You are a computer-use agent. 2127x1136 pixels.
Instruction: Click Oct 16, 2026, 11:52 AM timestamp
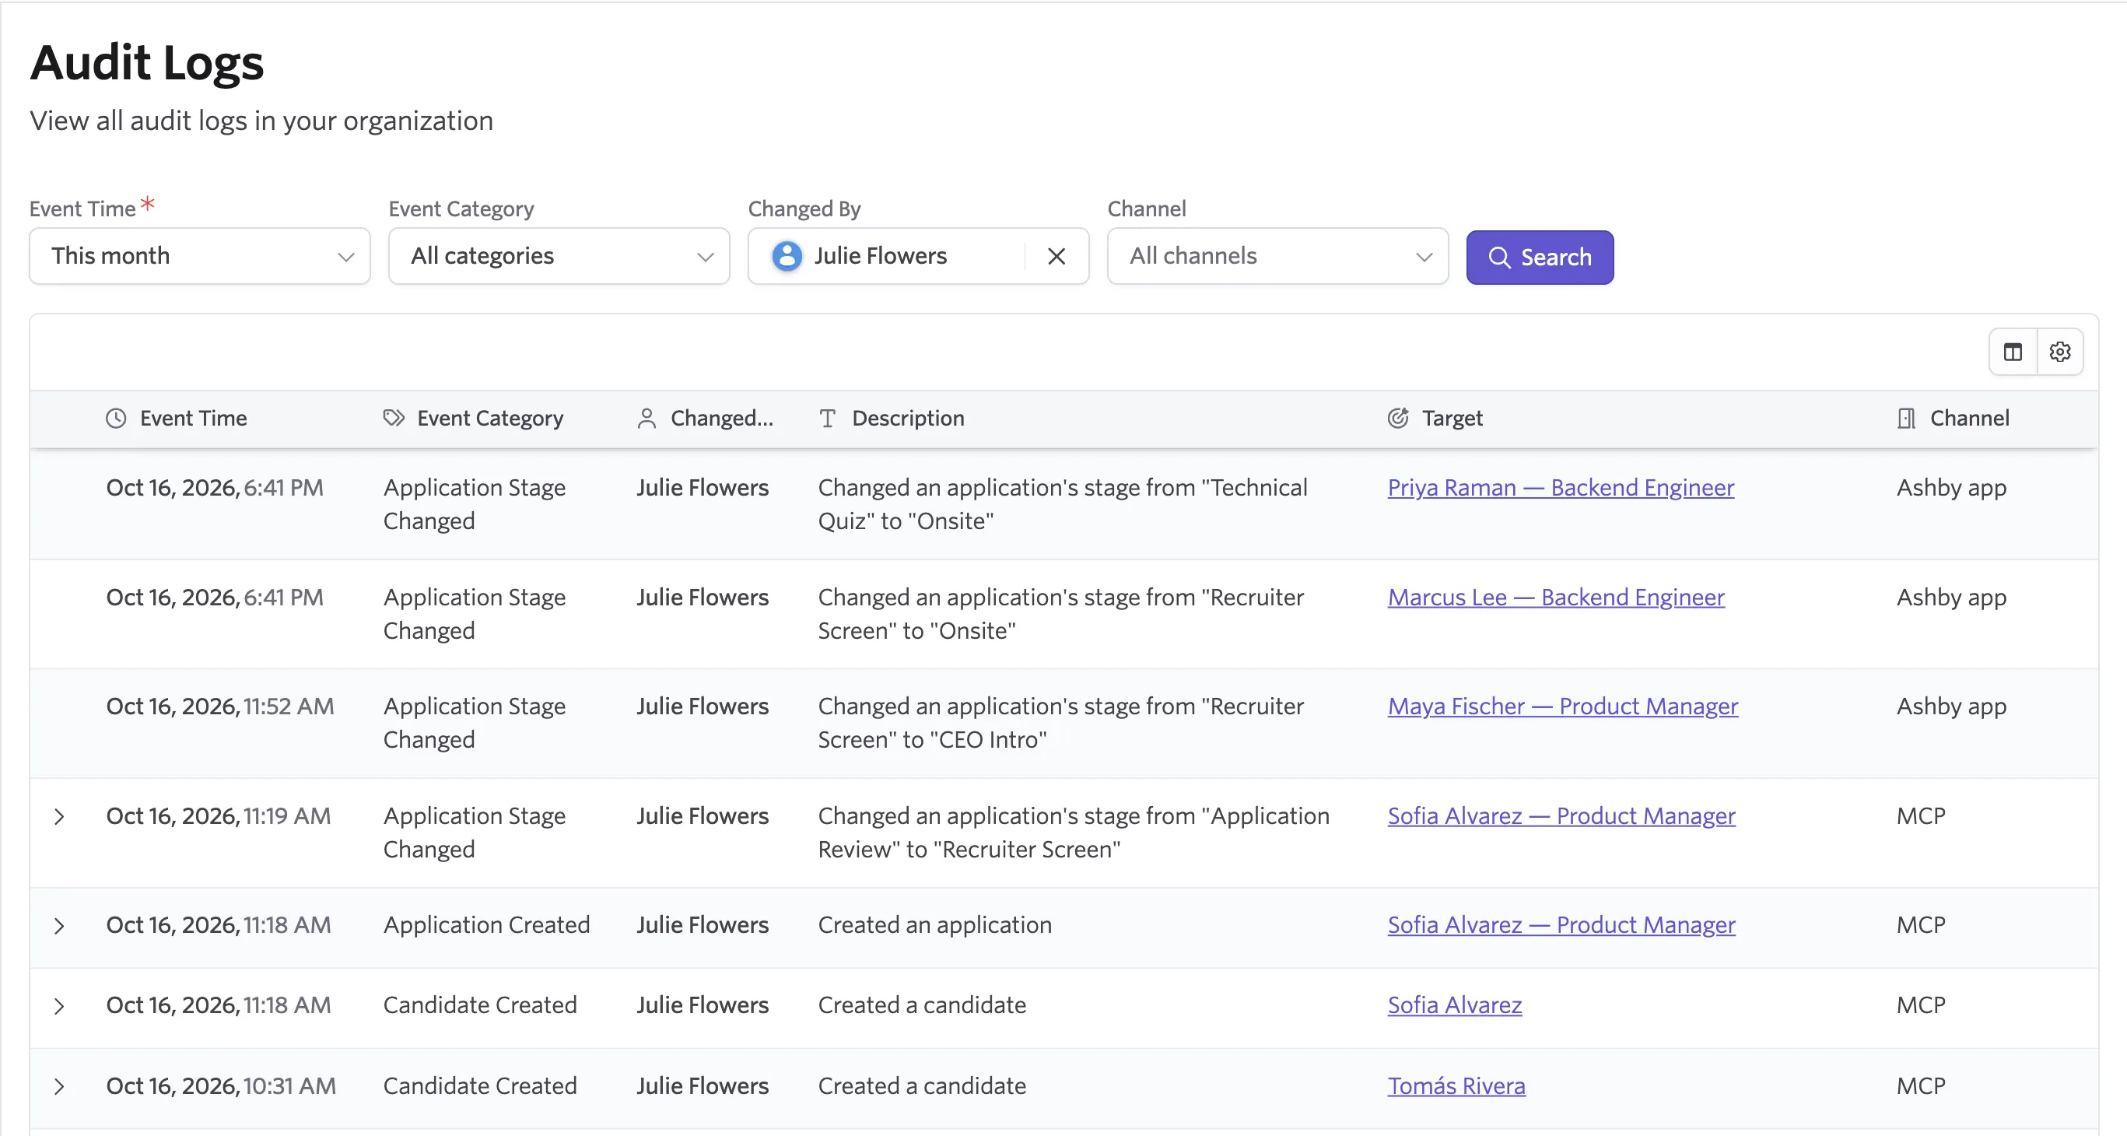[x=219, y=706]
